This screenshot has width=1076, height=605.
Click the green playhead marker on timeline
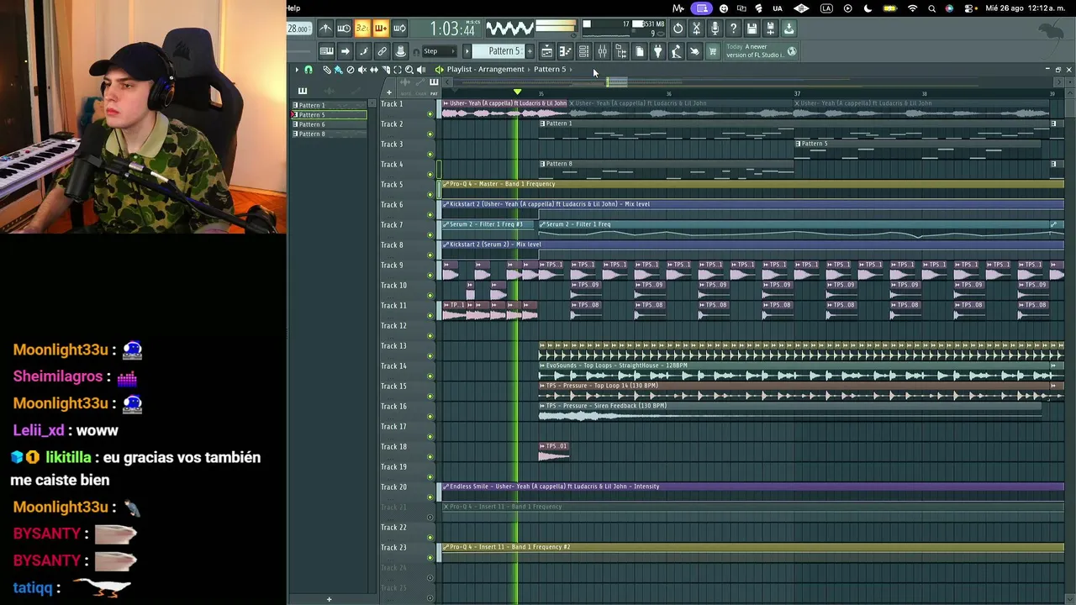(x=517, y=92)
